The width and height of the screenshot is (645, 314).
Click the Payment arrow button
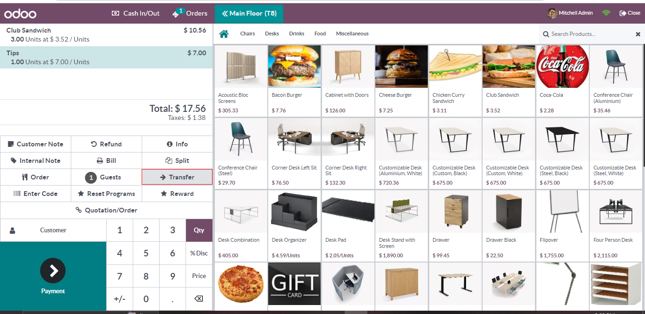point(53,271)
